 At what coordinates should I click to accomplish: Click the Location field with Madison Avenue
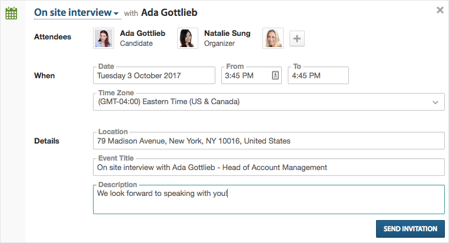(268, 141)
